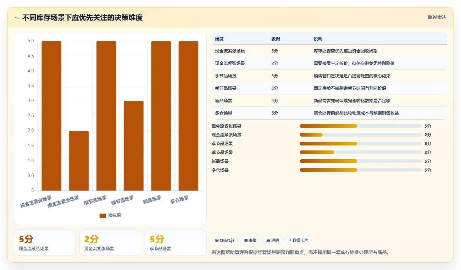Click the 说明 column header in the table
Image resolution: width=461 pixels, height=270 pixels.
[318, 39]
